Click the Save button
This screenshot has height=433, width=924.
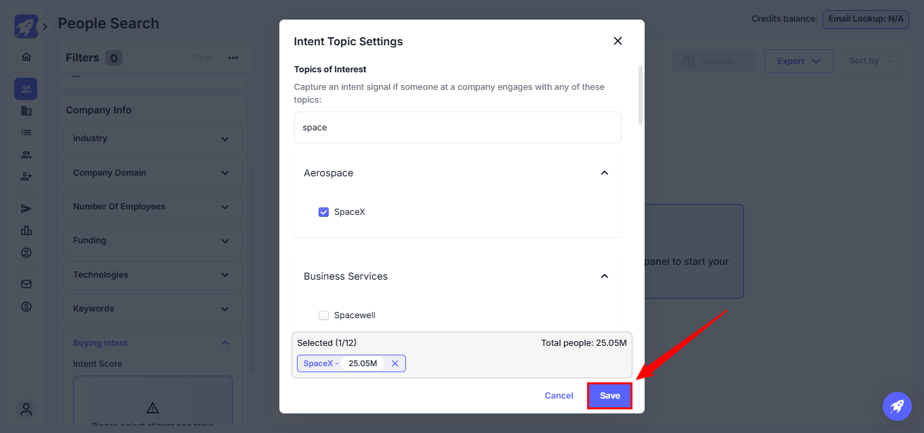tap(609, 396)
